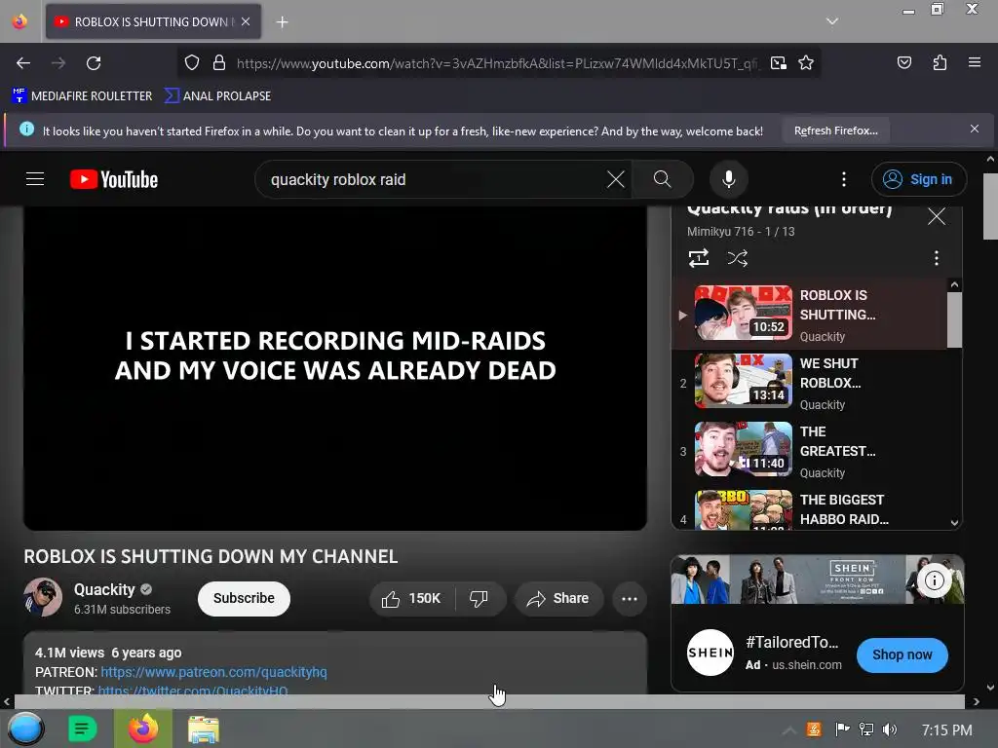Play THE GREATEST playlist video
The width and height of the screenshot is (998, 748).
click(x=810, y=451)
